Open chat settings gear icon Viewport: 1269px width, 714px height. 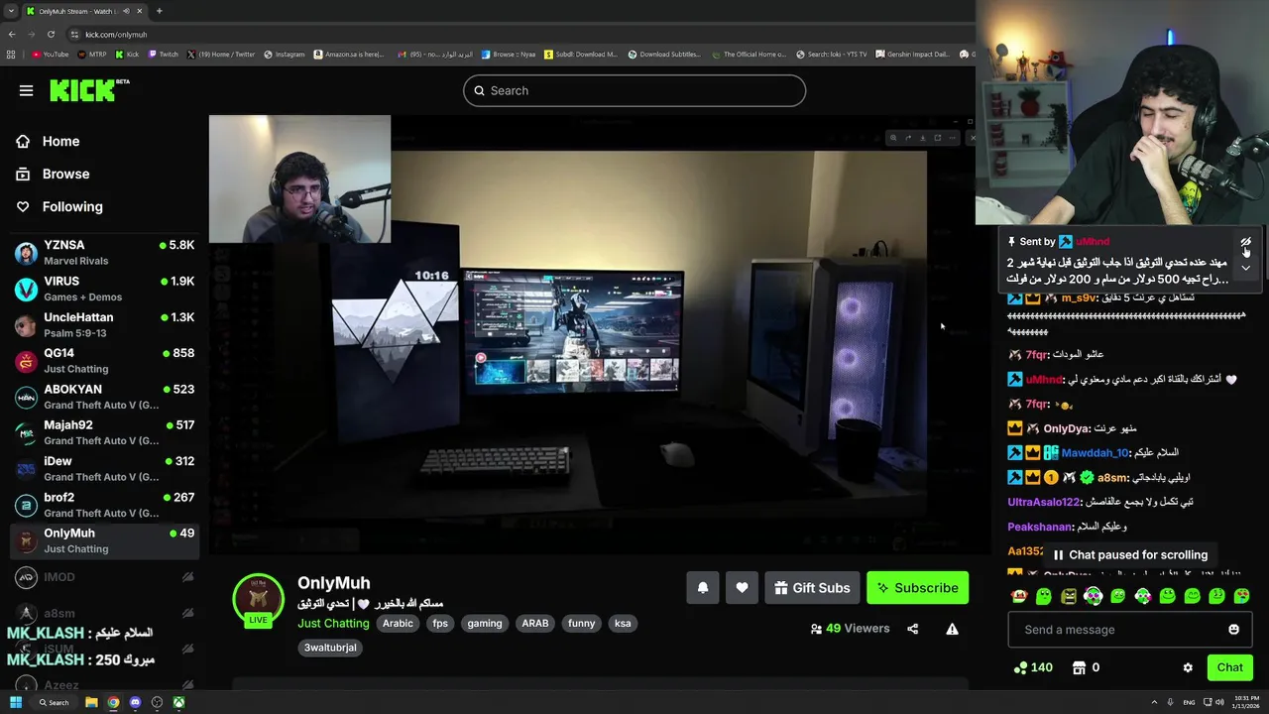pos(1188,667)
